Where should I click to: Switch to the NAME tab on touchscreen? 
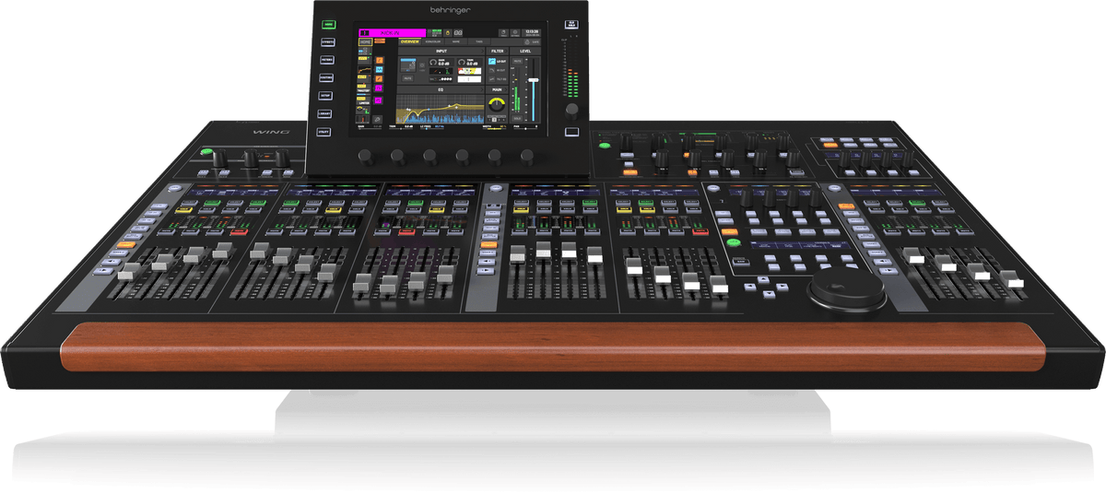(x=458, y=42)
